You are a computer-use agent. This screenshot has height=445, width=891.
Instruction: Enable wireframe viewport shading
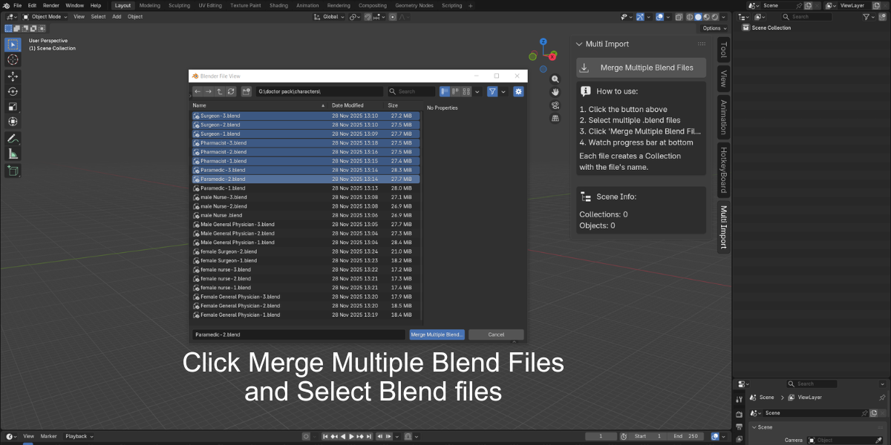pyautogui.click(x=690, y=16)
